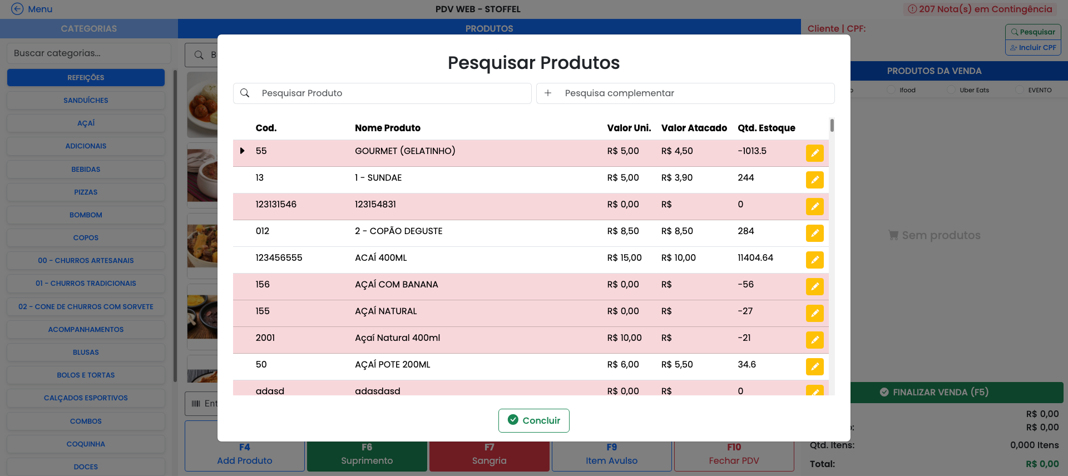Click the Buscar categorias search field
The width and height of the screenshot is (1068, 476).
[89, 53]
